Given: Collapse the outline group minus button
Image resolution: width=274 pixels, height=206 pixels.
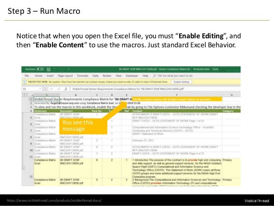Looking at the screenshot, I should tap(23, 168).
